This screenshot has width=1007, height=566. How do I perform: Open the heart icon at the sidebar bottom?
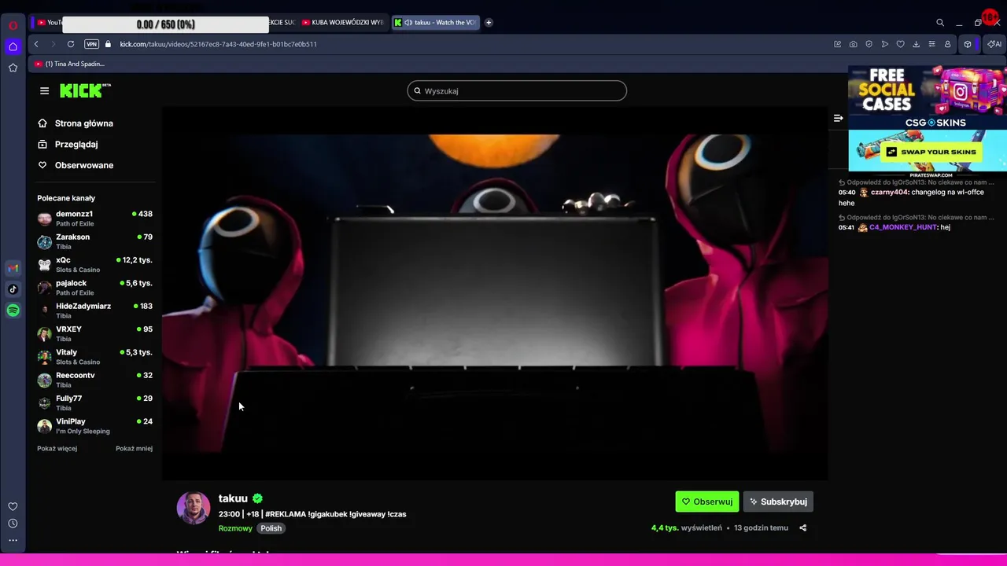pyautogui.click(x=13, y=506)
